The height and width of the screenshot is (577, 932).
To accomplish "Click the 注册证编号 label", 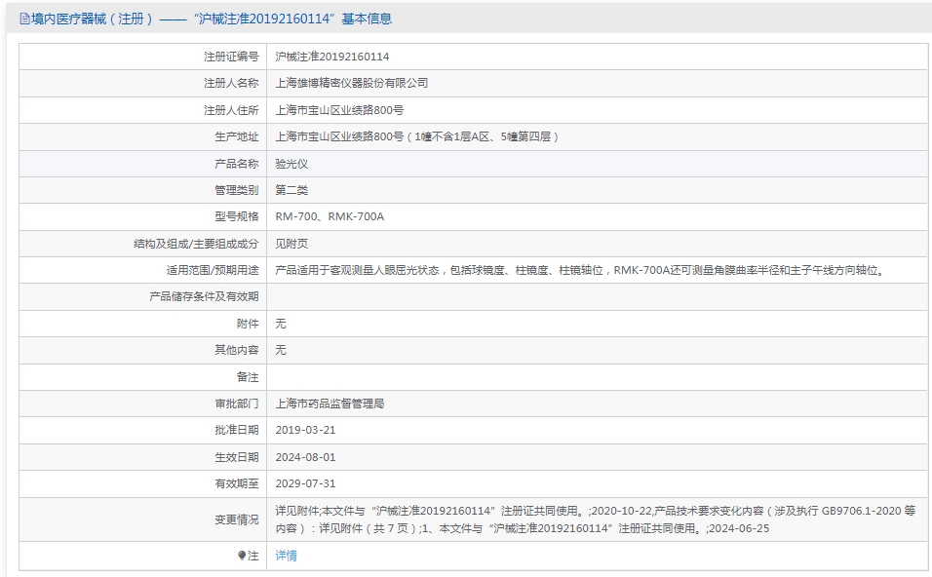I will (231, 57).
